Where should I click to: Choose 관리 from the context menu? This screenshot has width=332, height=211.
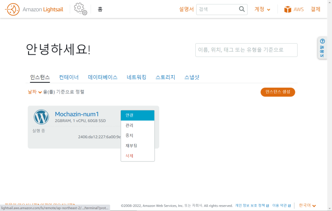138,126
